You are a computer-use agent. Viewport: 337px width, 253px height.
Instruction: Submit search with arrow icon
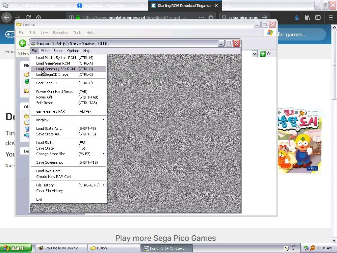(265, 17)
